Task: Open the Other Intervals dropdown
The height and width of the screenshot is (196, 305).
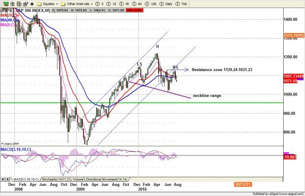Action: click(77, 4)
